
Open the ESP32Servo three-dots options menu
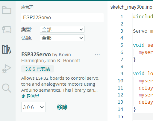click(x=97, y=55)
